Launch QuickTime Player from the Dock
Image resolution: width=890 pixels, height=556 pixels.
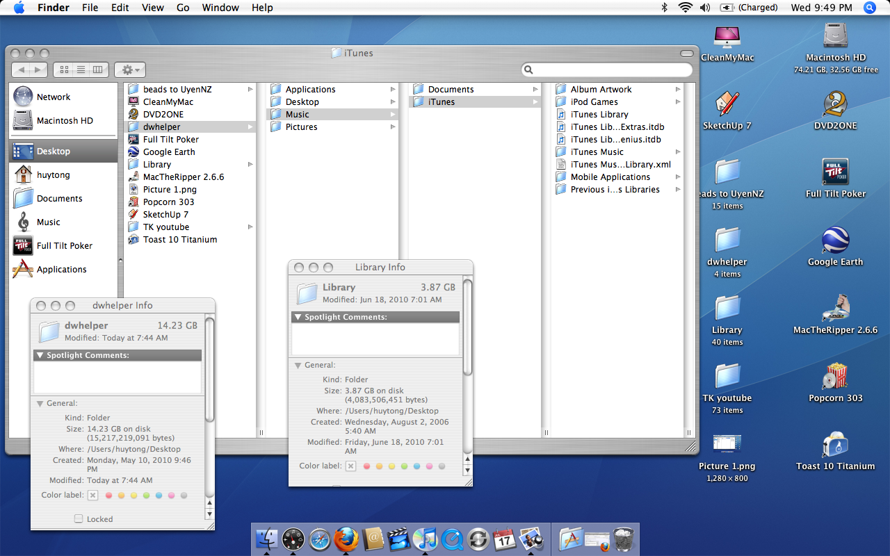(x=452, y=539)
